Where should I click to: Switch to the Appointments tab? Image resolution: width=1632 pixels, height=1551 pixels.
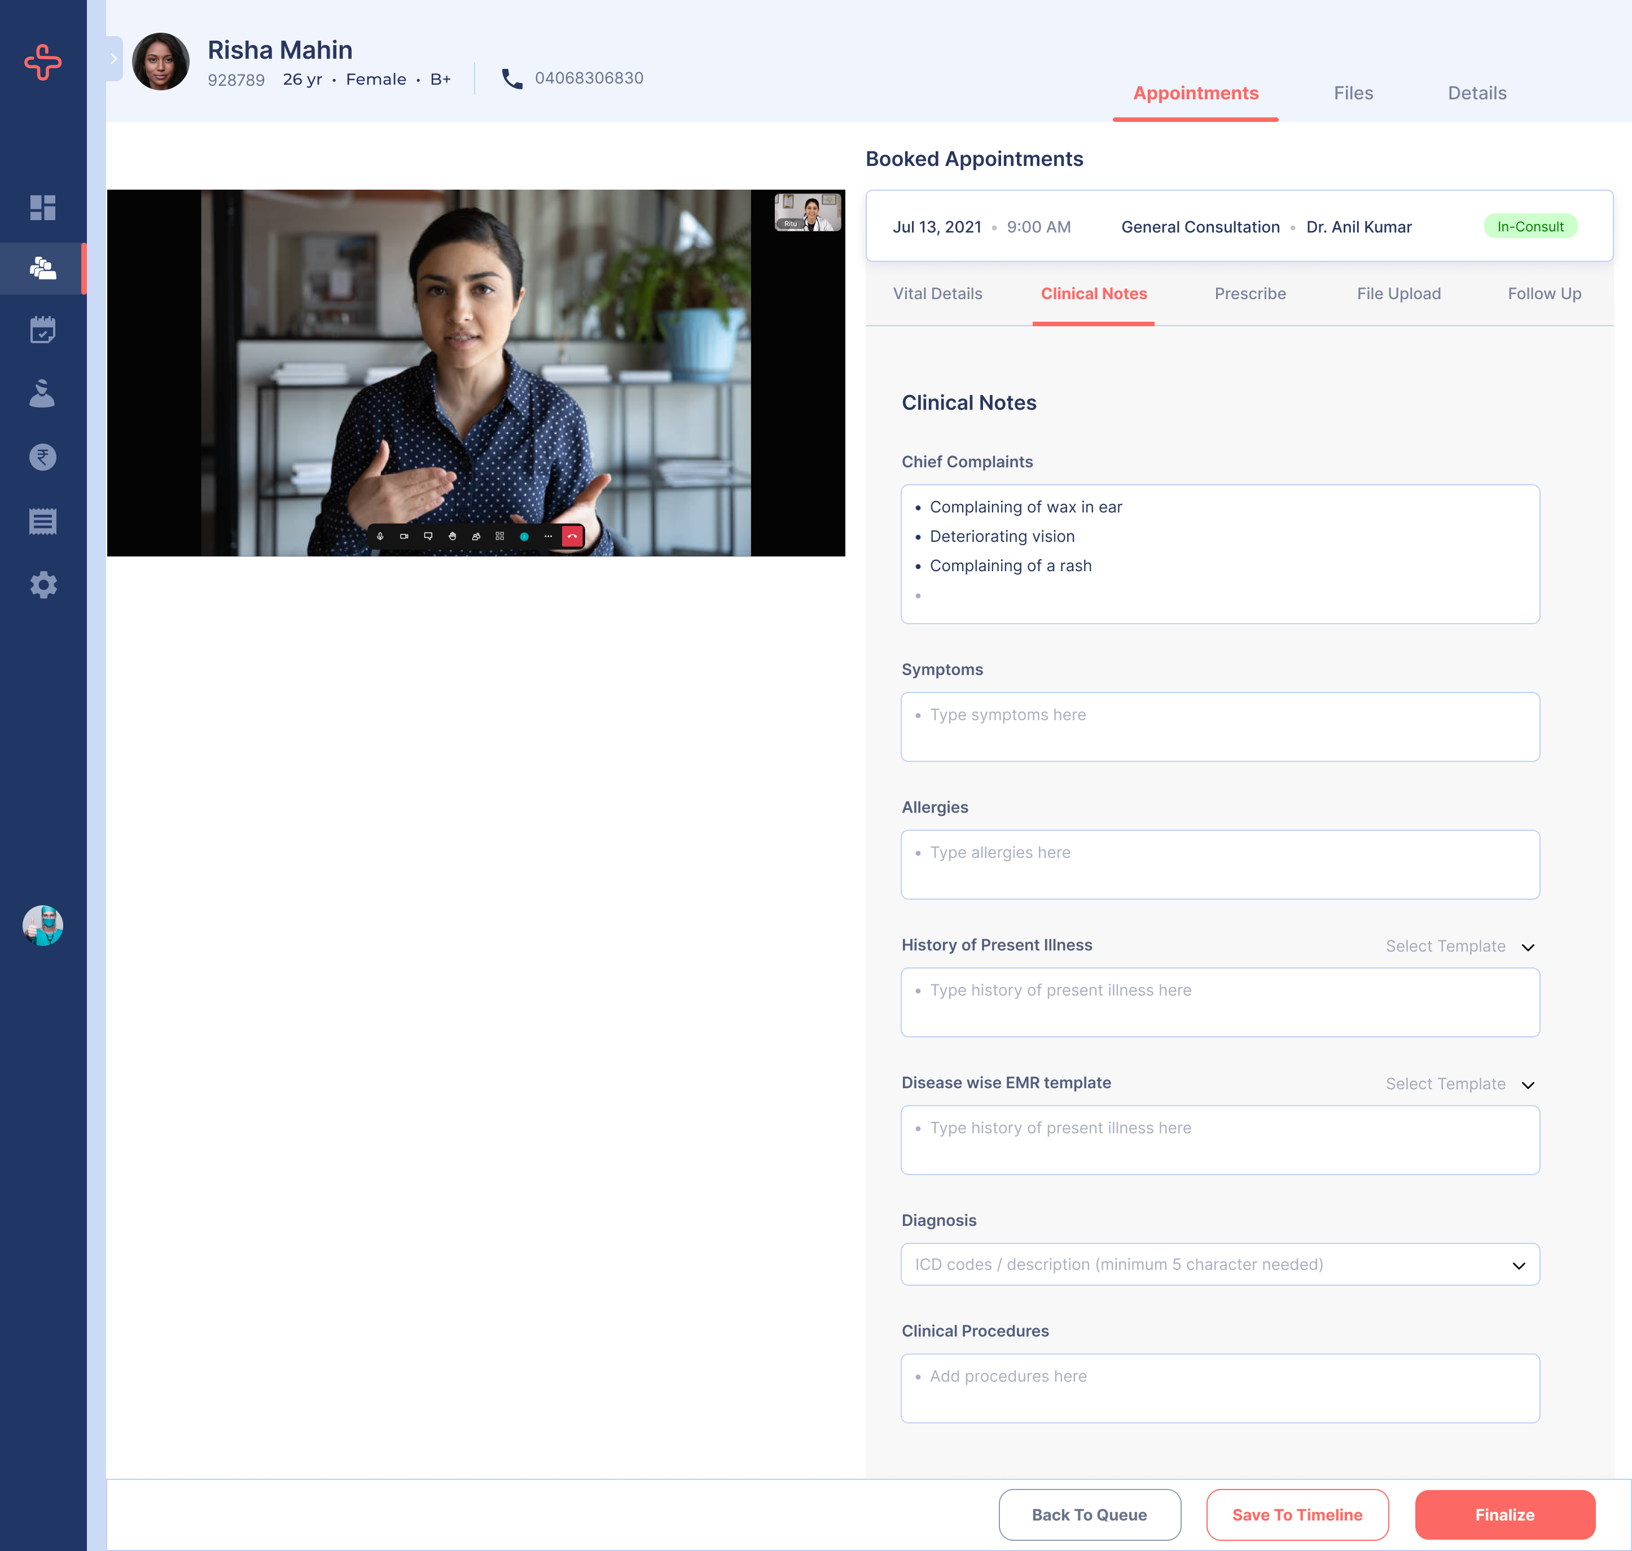coord(1195,94)
